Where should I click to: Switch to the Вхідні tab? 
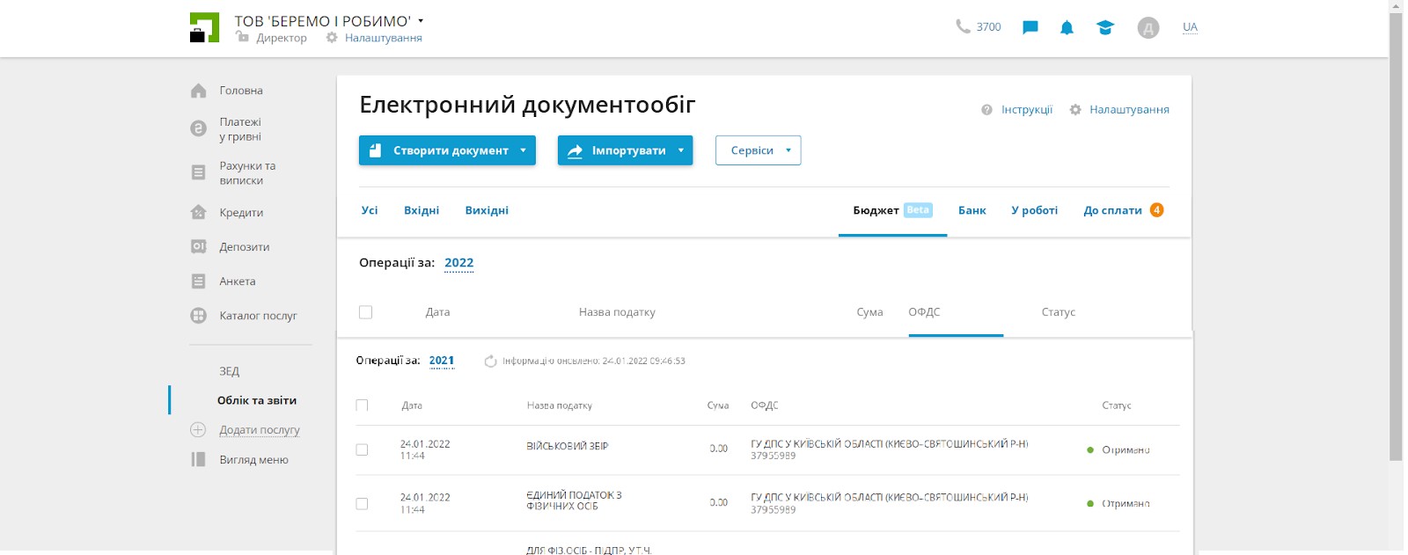pos(422,210)
